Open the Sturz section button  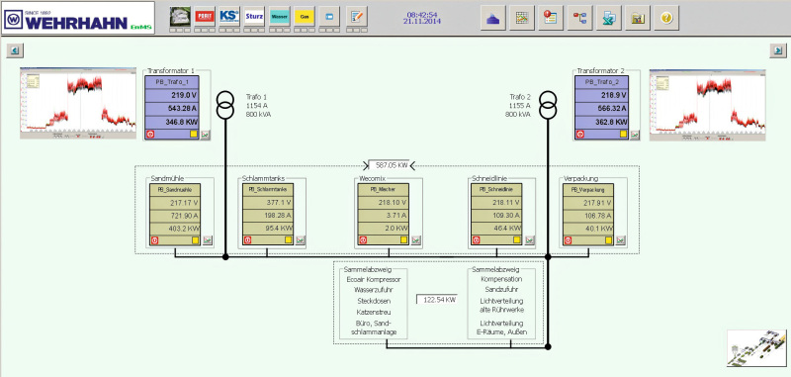pos(254,16)
